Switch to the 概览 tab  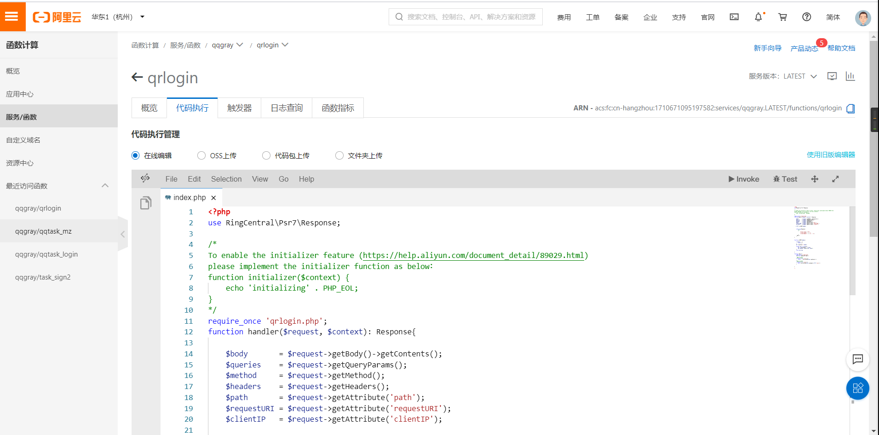coord(149,108)
